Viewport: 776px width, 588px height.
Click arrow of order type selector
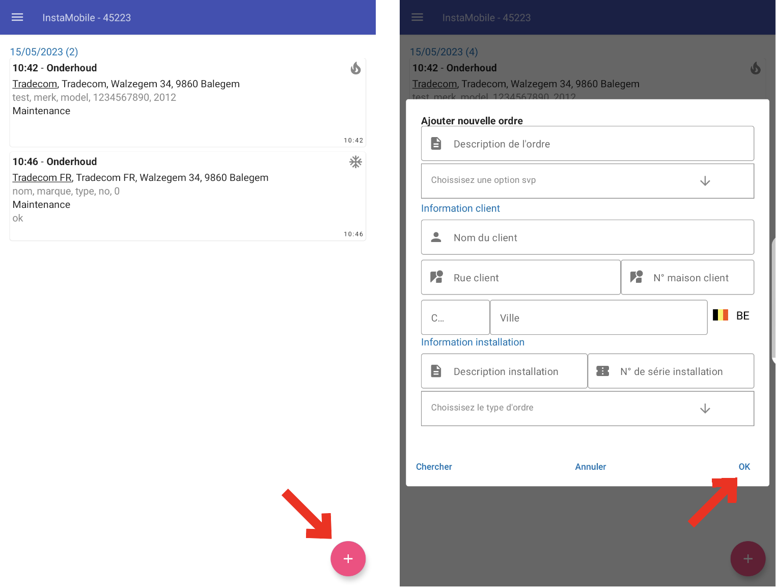[705, 409]
